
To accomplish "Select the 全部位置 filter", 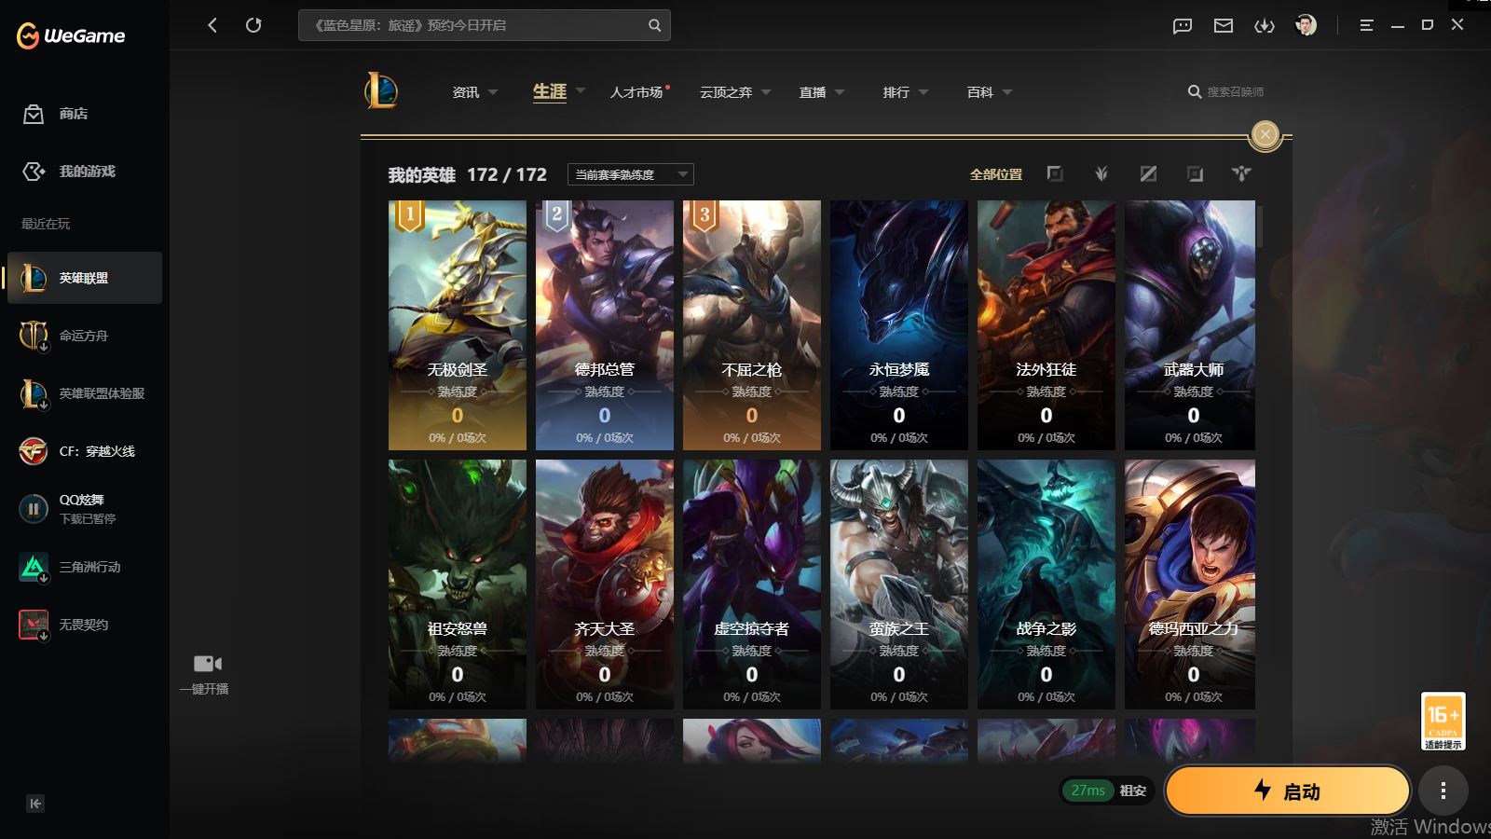I will coord(996,174).
